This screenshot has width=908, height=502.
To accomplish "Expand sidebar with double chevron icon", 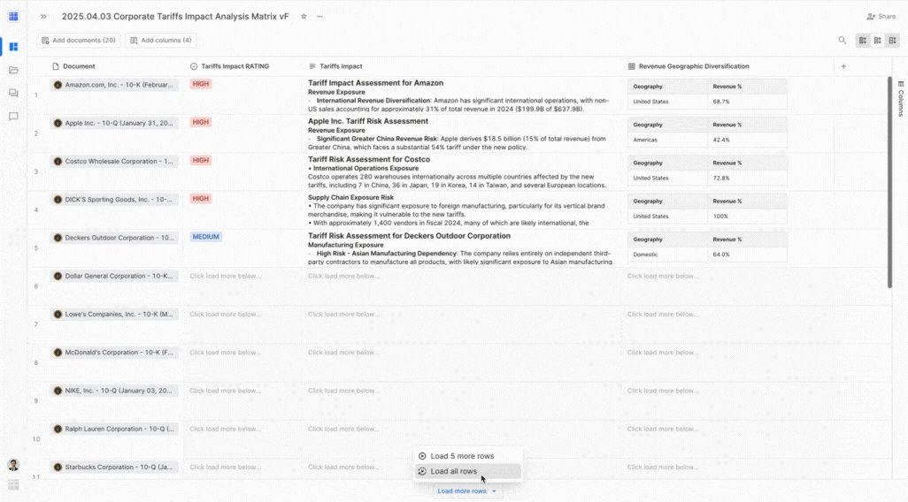I will (x=43, y=17).
